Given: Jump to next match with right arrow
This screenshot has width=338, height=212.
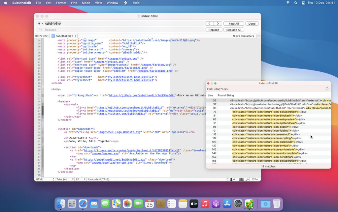Looking at the screenshot, I should click(218, 24).
